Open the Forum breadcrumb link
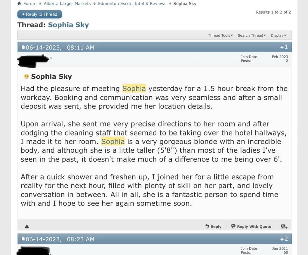The height and width of the screenshot is (255, 308). 30,4
